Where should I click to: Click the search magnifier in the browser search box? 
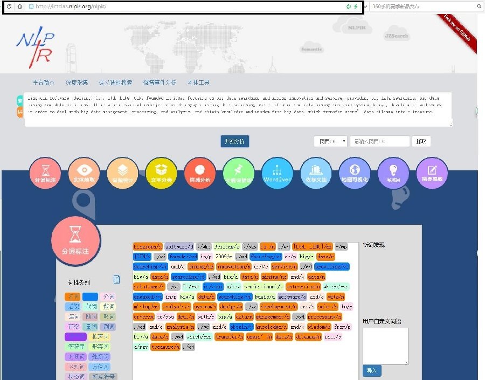pos(479,6)
